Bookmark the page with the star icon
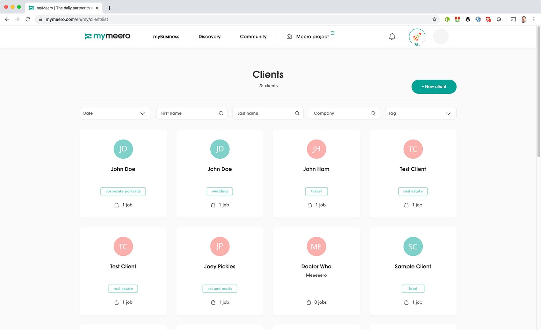This screenshot has height=330, width=541. (434, 19)
